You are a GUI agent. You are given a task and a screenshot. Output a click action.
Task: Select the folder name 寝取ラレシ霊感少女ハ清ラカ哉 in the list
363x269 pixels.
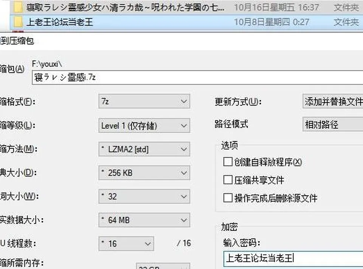(x=125, y=8)
